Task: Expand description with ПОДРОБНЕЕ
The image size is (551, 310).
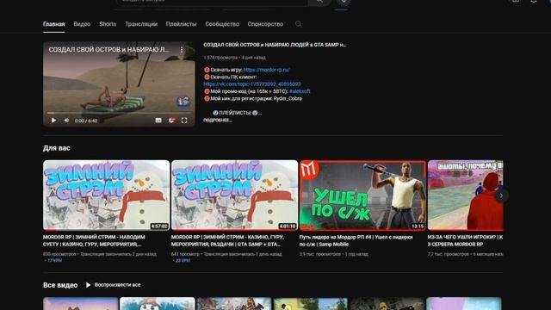Action: click(218, 121)
